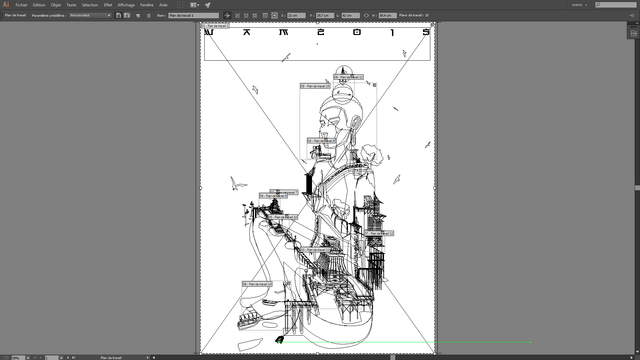640x360 pixels.
Task: Open the Affichage menu
Action: 126,5
